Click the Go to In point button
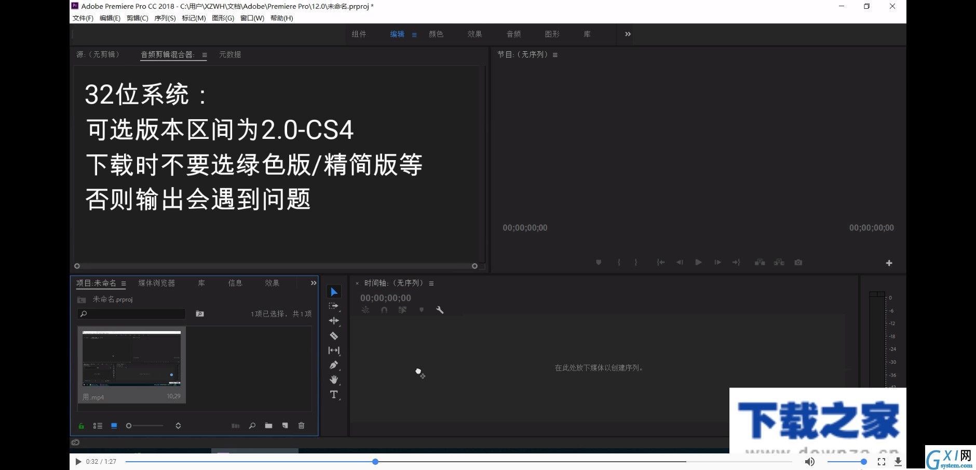This screenshot has width=976, height=470. pos(660,263)
